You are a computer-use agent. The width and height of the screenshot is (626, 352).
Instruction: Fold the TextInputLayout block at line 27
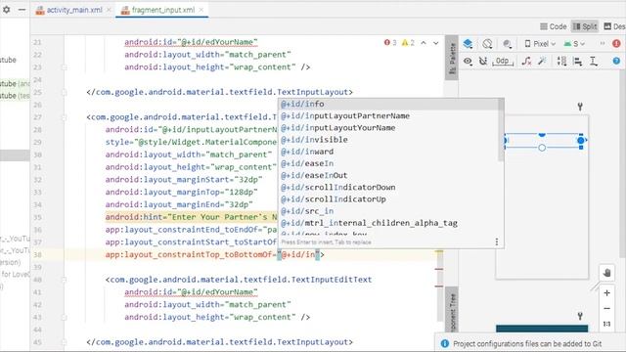(65, 117)
